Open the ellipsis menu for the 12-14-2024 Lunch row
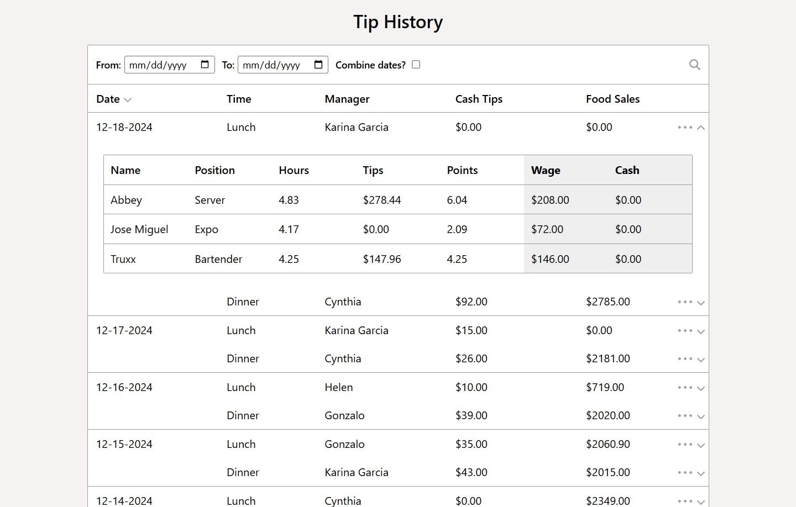Viewport: 796px width, 507px height. 684,500
